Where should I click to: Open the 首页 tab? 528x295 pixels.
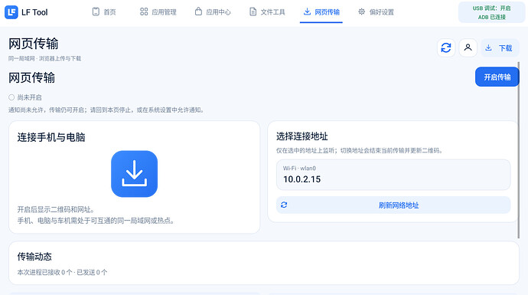104,11
